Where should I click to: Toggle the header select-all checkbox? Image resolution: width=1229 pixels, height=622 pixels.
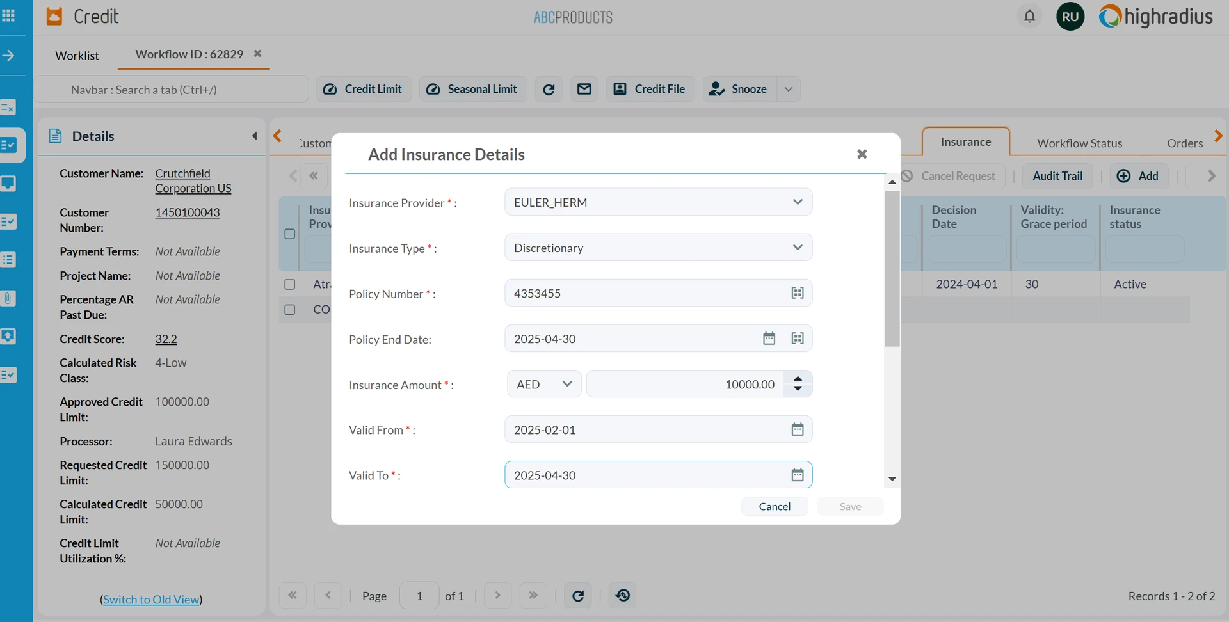(x=290, y=234)
